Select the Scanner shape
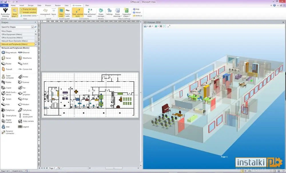The image size is (286, 173). point(24,82)
